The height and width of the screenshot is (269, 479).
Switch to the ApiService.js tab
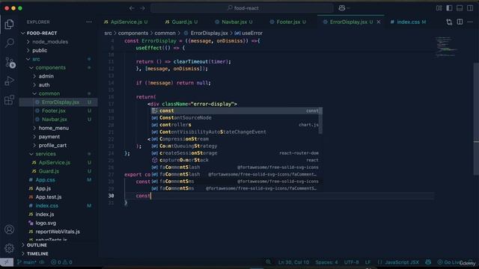126,22
